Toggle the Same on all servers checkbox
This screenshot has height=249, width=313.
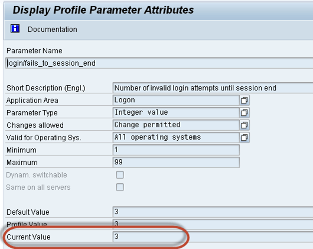[120, 187]
